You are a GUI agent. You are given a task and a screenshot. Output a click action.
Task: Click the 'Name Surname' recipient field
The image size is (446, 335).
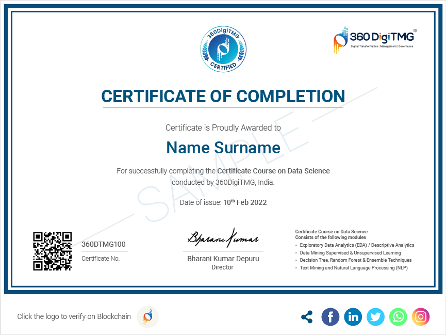click(223, 148)
